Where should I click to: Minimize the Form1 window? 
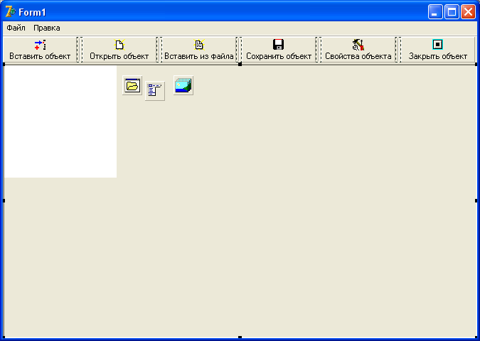tap(435, 12)
